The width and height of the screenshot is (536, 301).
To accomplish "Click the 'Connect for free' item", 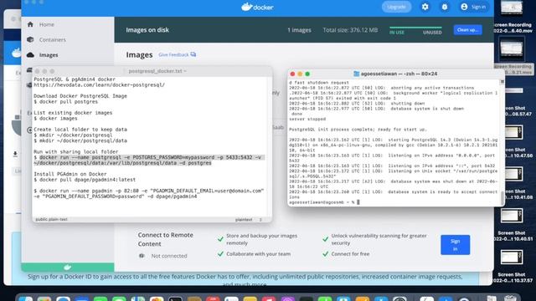I will coord(350,254).
